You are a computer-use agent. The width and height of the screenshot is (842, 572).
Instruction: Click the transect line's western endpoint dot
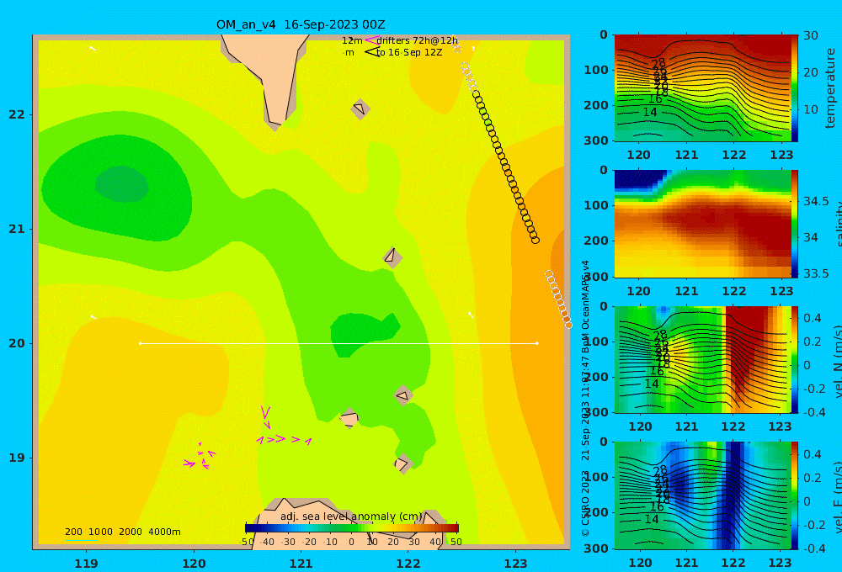[140, 343]
